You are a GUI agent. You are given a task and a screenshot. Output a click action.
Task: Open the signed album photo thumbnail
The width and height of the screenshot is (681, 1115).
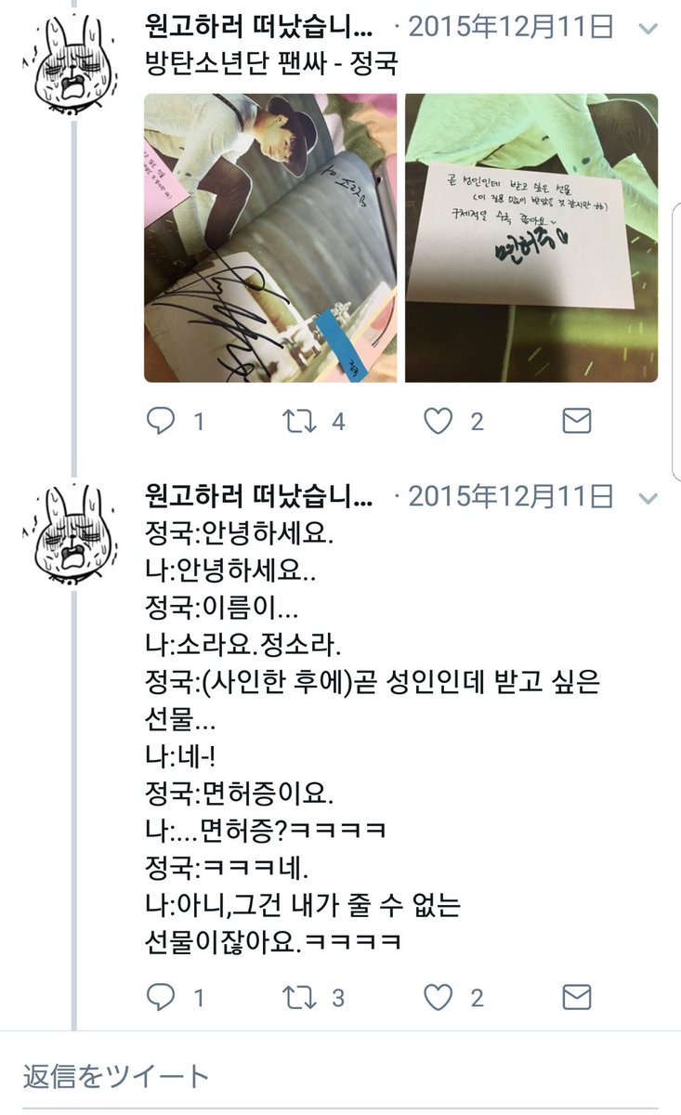point(270,238)
